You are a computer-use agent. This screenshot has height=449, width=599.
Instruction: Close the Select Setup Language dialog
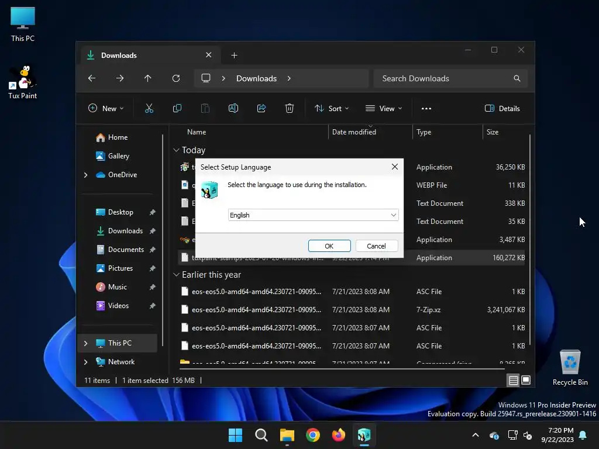point(395,167)
